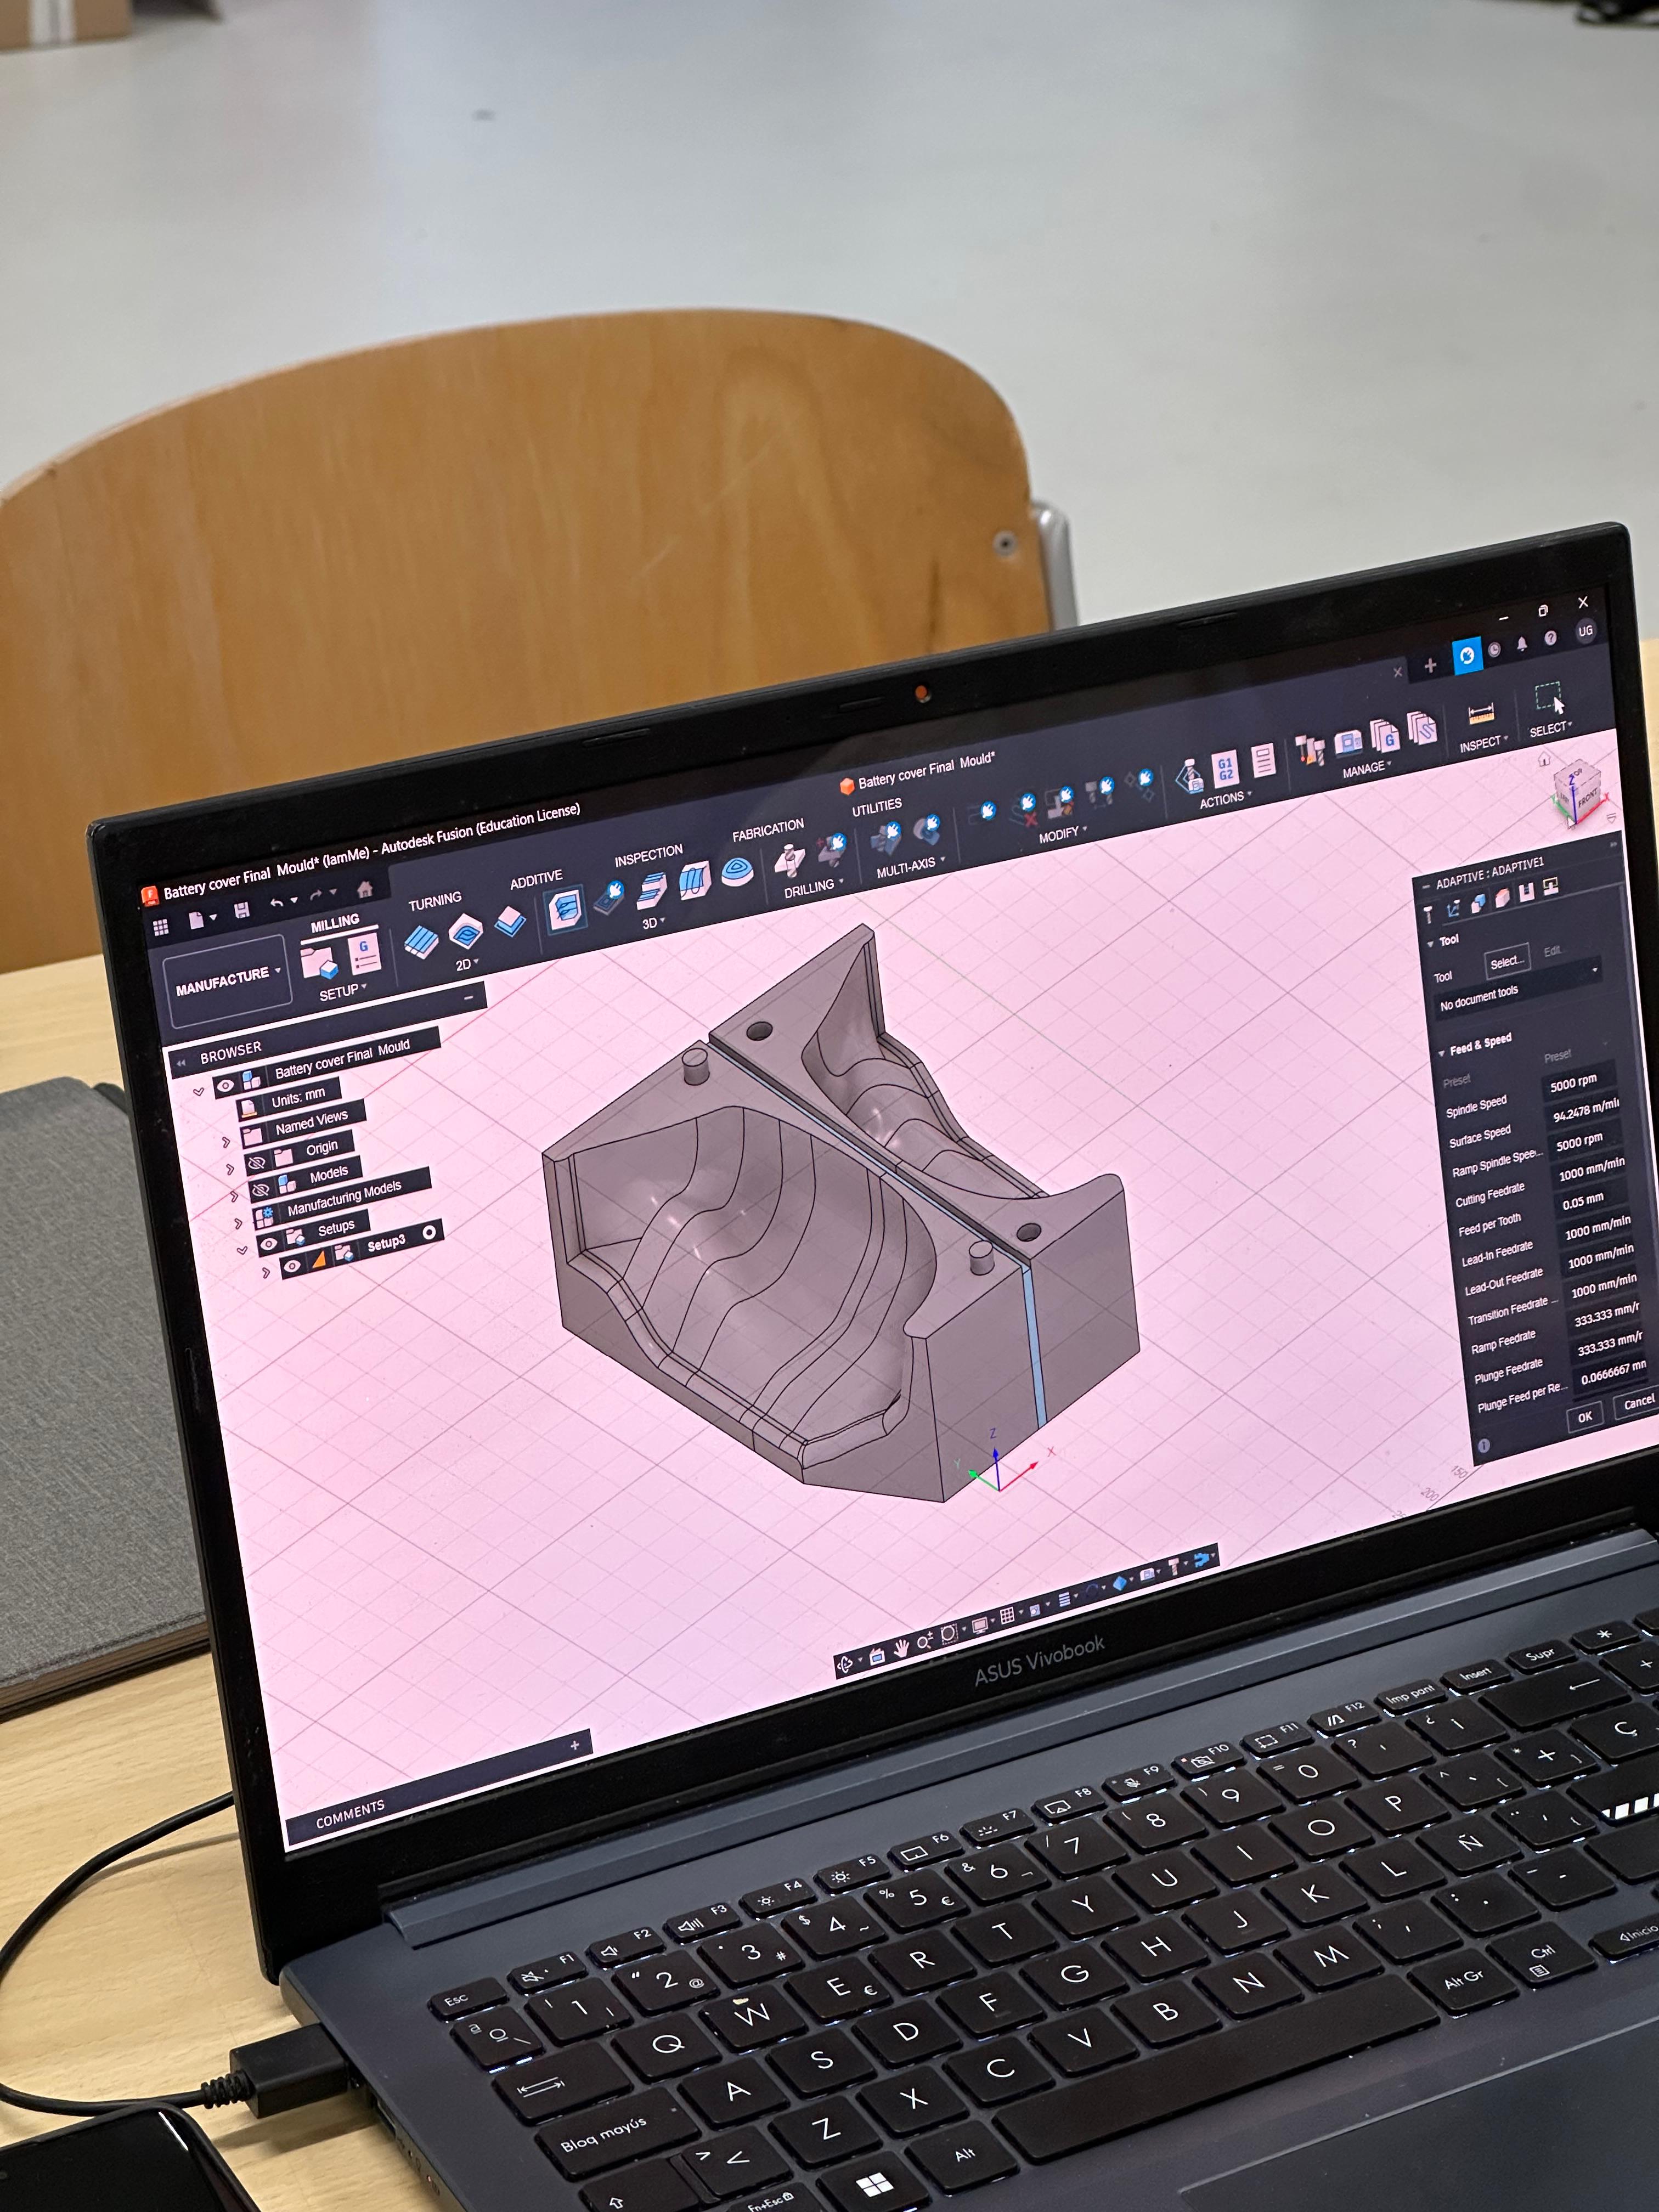
Task: Select the 2D Pocket icon
Action: pyautogui.click(x=466, y=931)
